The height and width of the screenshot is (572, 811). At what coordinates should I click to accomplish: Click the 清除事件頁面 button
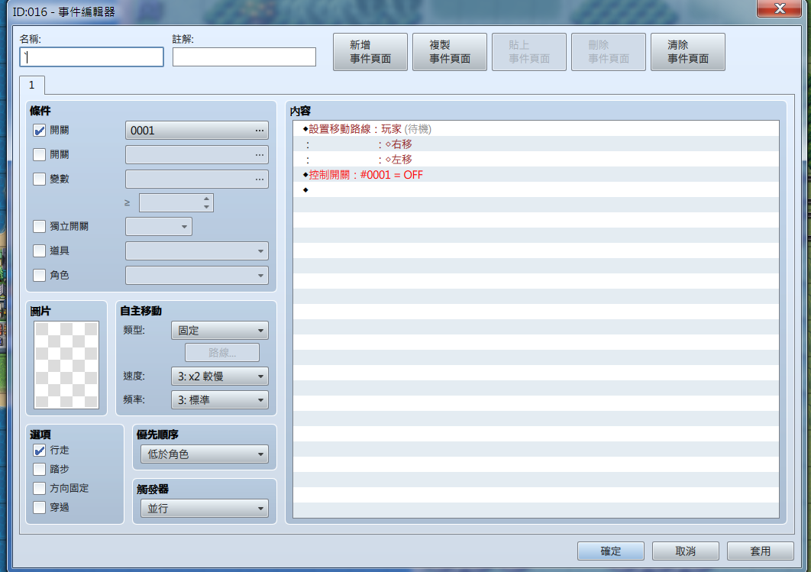pos(688,52)
